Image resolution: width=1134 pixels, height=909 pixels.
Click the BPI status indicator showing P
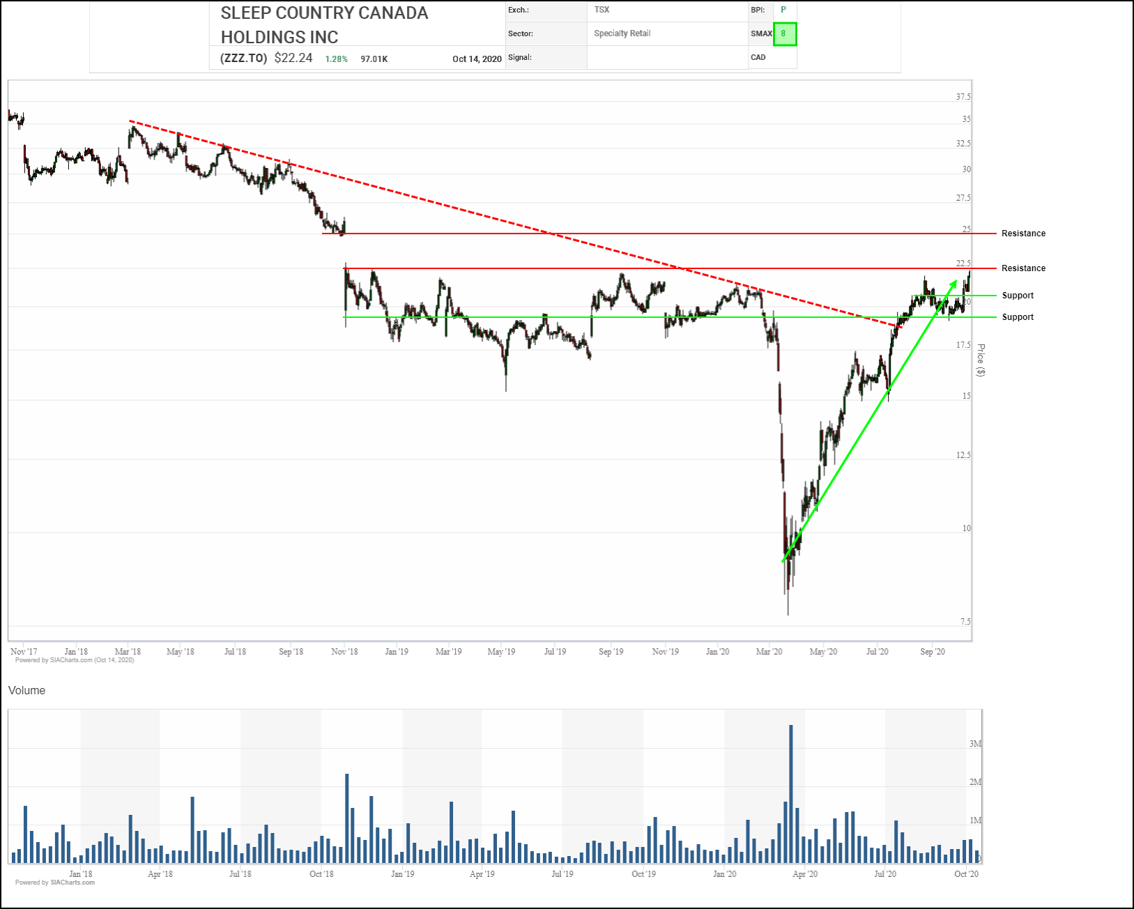pyautogui.click(x=783, y=10)
